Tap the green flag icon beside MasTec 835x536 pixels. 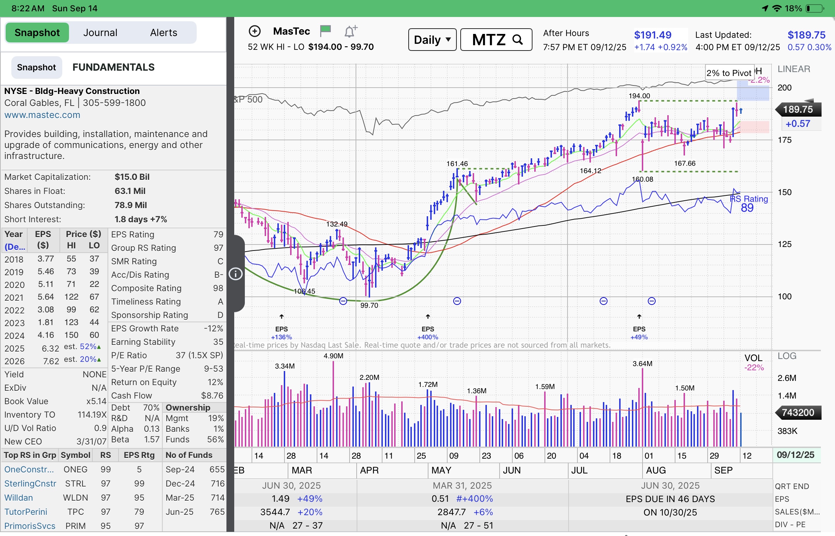click(325, 31)
